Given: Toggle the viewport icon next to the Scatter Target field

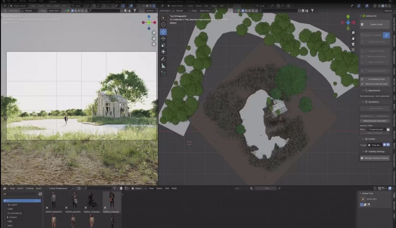Looking at the screenshot, I should coord(385,145).
